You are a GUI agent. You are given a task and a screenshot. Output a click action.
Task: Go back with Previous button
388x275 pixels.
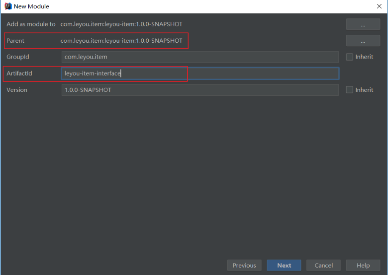[x=244, y=266]
